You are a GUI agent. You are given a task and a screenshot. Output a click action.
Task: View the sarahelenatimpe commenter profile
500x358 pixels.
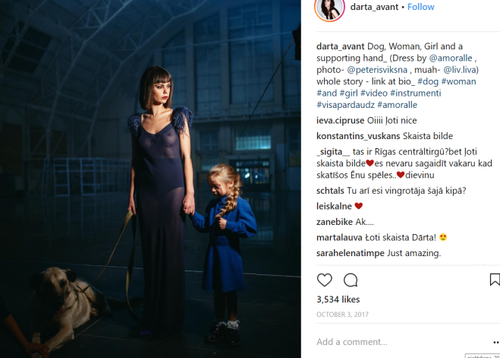[351, 253]
